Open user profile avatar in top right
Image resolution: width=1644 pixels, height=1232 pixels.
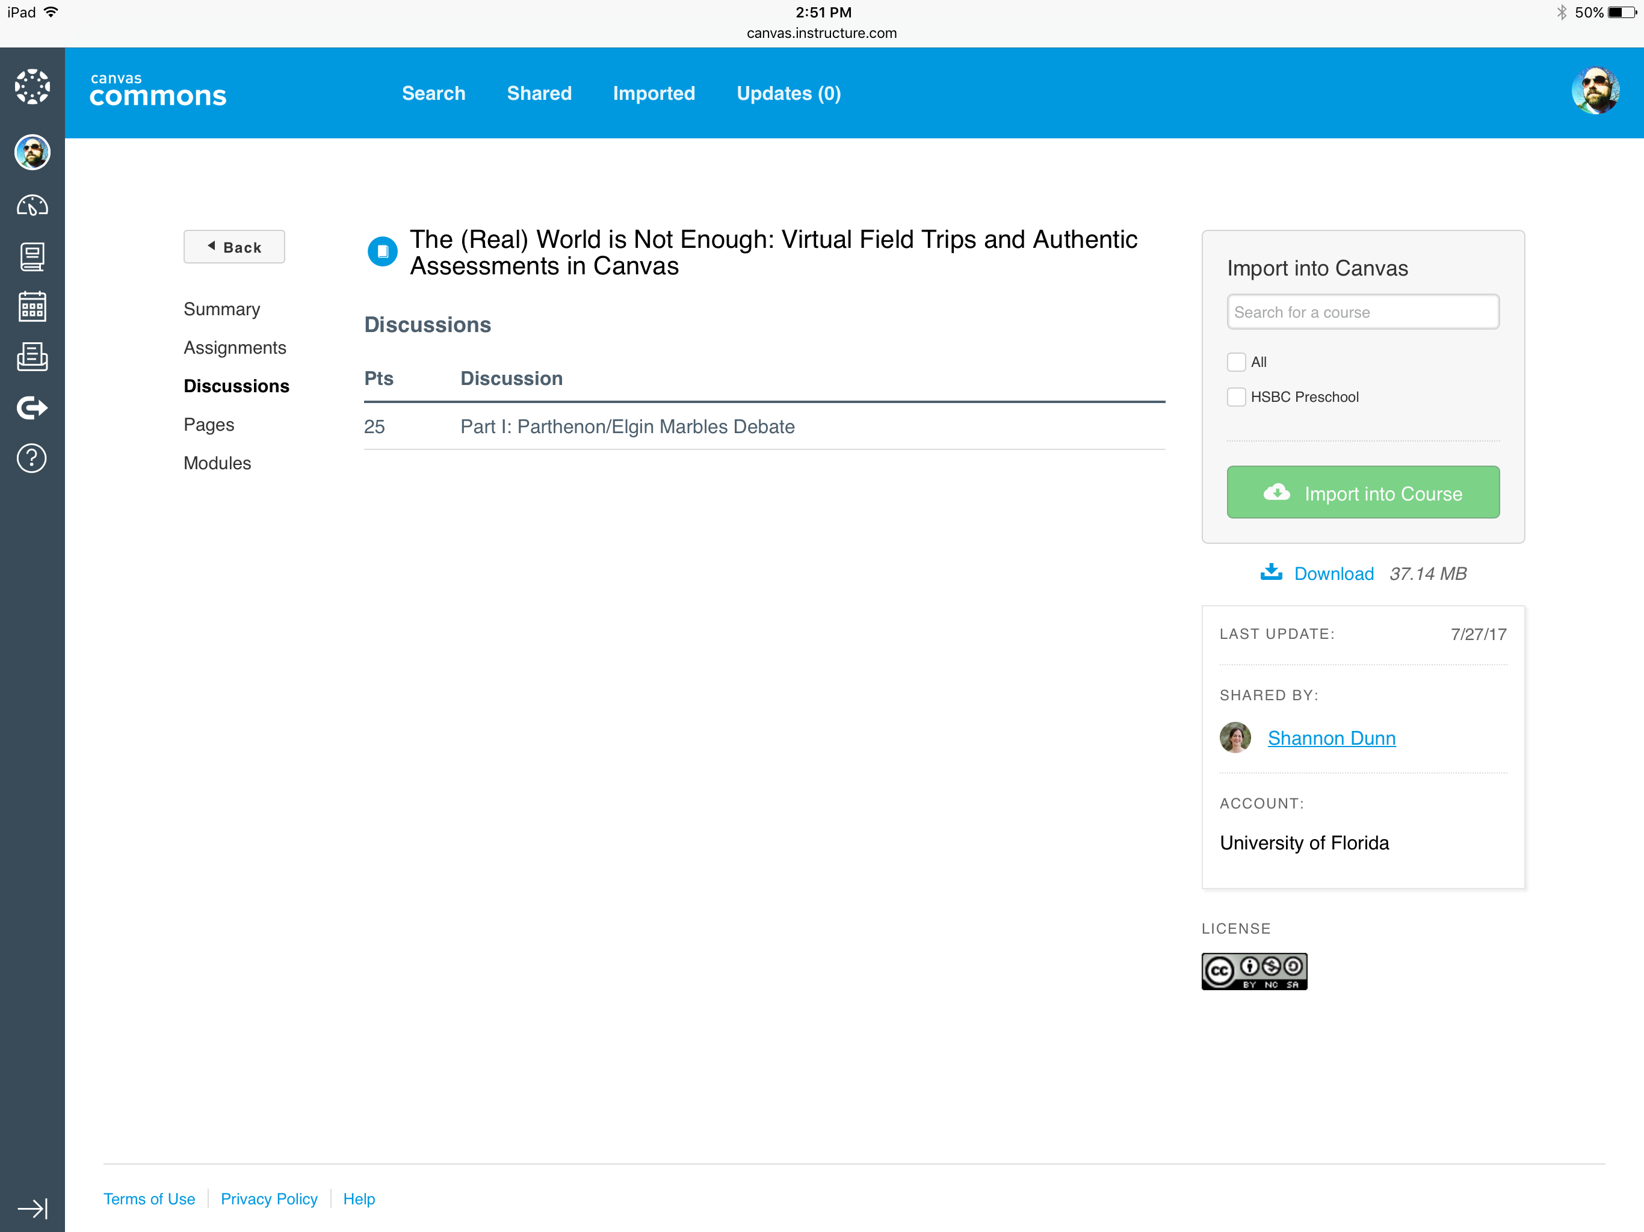click(1595, 91)
